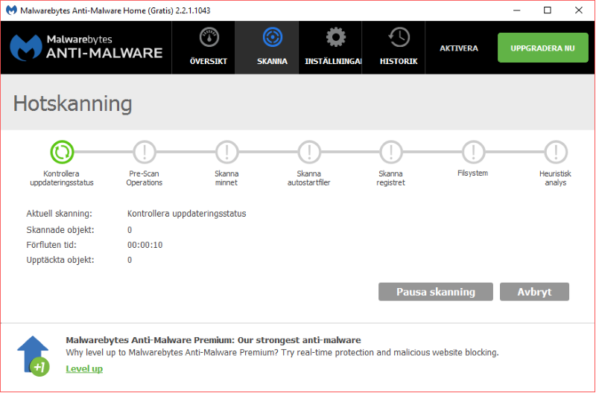Click the Premium promotion headline text
This screenshot has height=393, width=596.
(x=213, y=340)
